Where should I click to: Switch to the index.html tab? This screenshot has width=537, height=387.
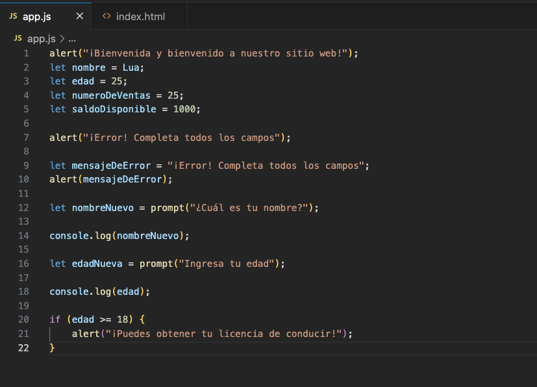pyautogui.click(x=140, y=16)
